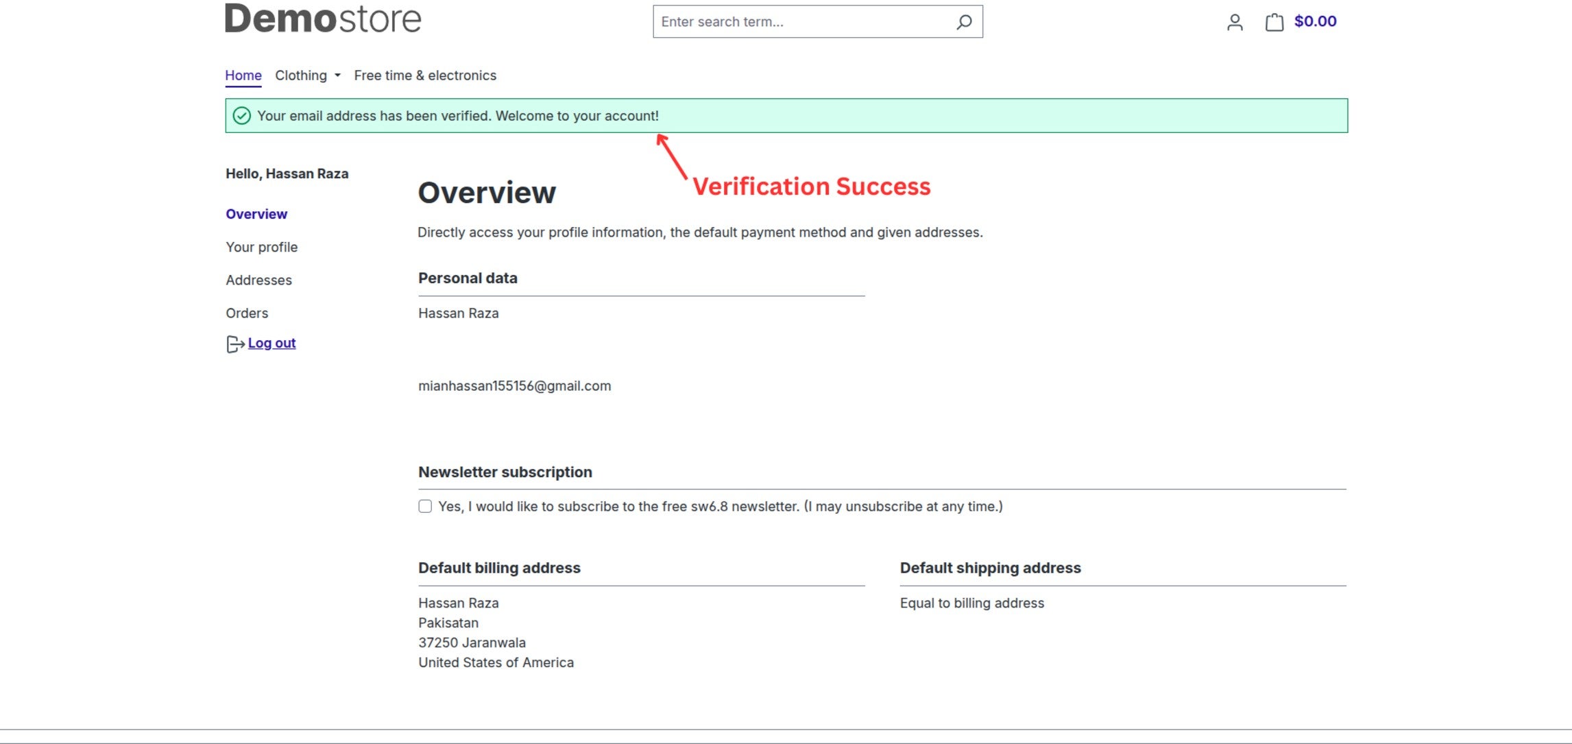Open Orders in account sidebar
The width and height of the screenshot is (1572, 744).
(x=247, y=313)
